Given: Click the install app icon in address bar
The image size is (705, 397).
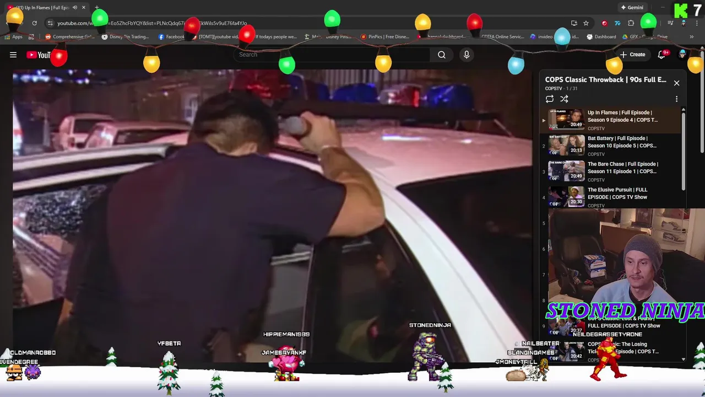Looking at the screenshot, I should [574, 23].
